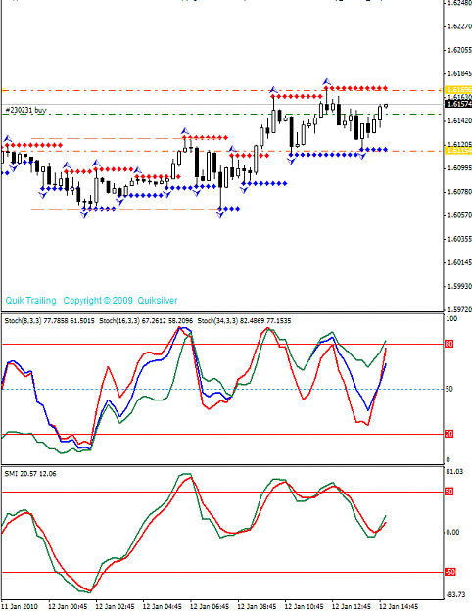Click the red 80 level tag in Stochastic pane
Viewport: 472px width, 612px height.
click(x=448, y=344)
